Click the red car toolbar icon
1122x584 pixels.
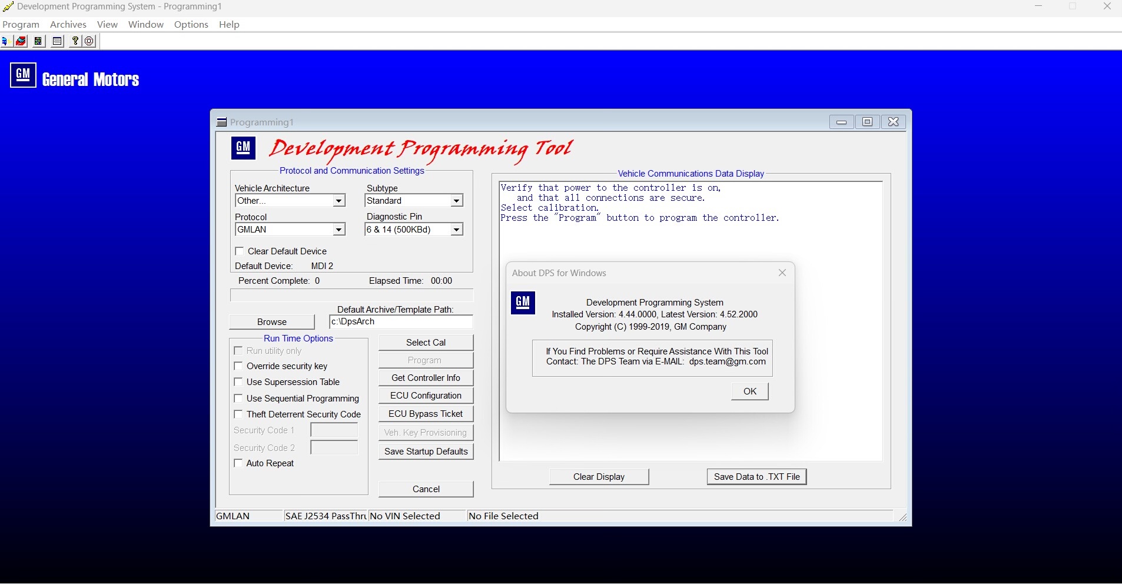(21, 41)
